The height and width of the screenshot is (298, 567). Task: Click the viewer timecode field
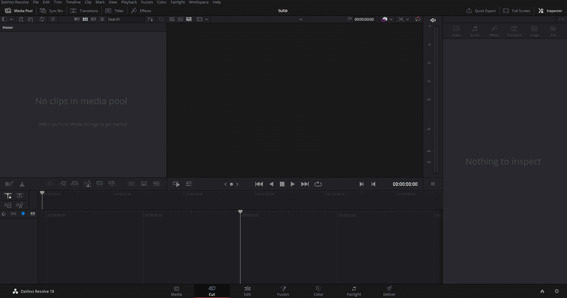point(364,19)
